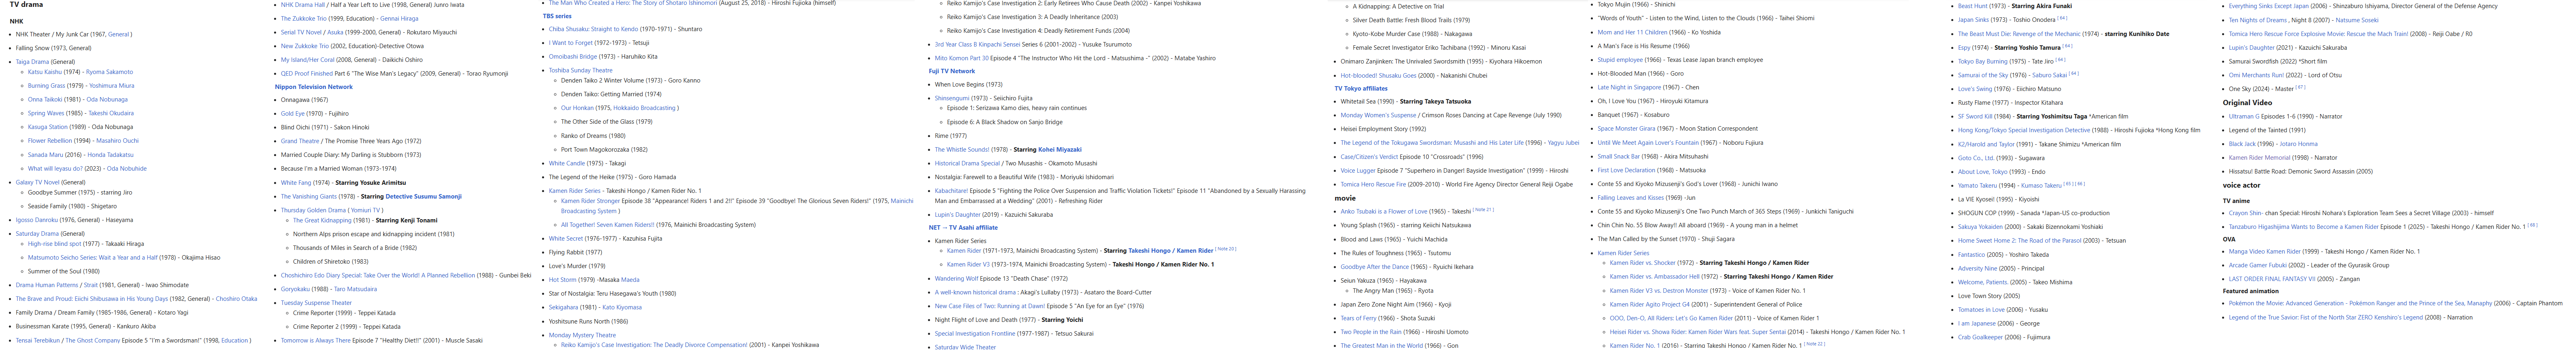The image size is (2576, 351).
Task: Open the Toshiba Sunday Theatre link
Action: tap(580, 70)
